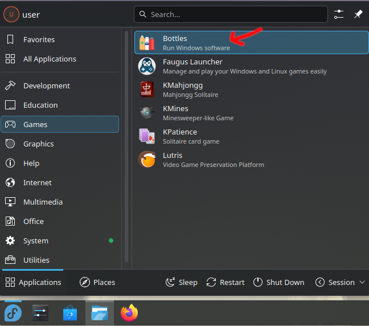Open the Faugus Launcher icon
The image size is (369, 326).
point(147,66)
